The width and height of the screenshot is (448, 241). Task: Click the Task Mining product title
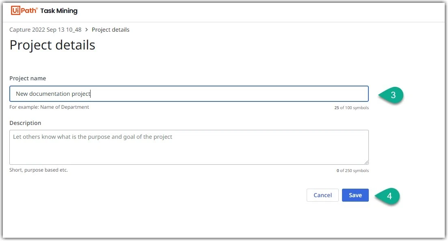(x=59, y=11)
